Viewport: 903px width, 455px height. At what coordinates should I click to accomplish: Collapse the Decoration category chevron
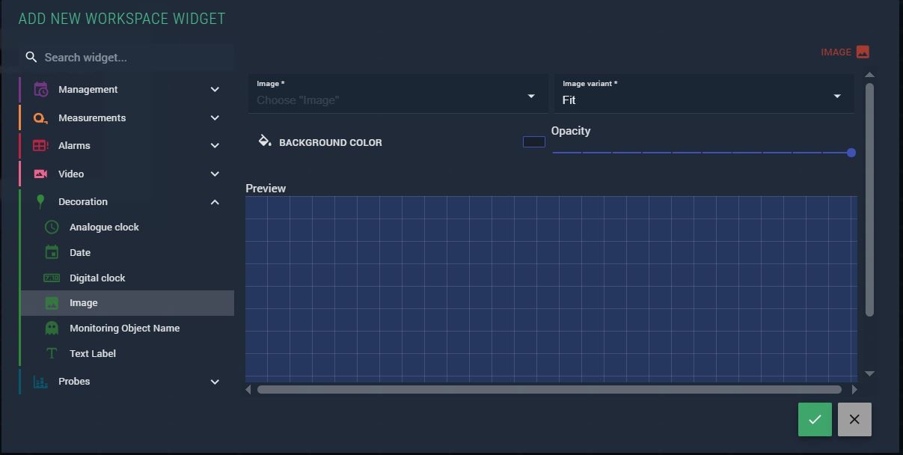pyautogui.click(x=215, y=202)
